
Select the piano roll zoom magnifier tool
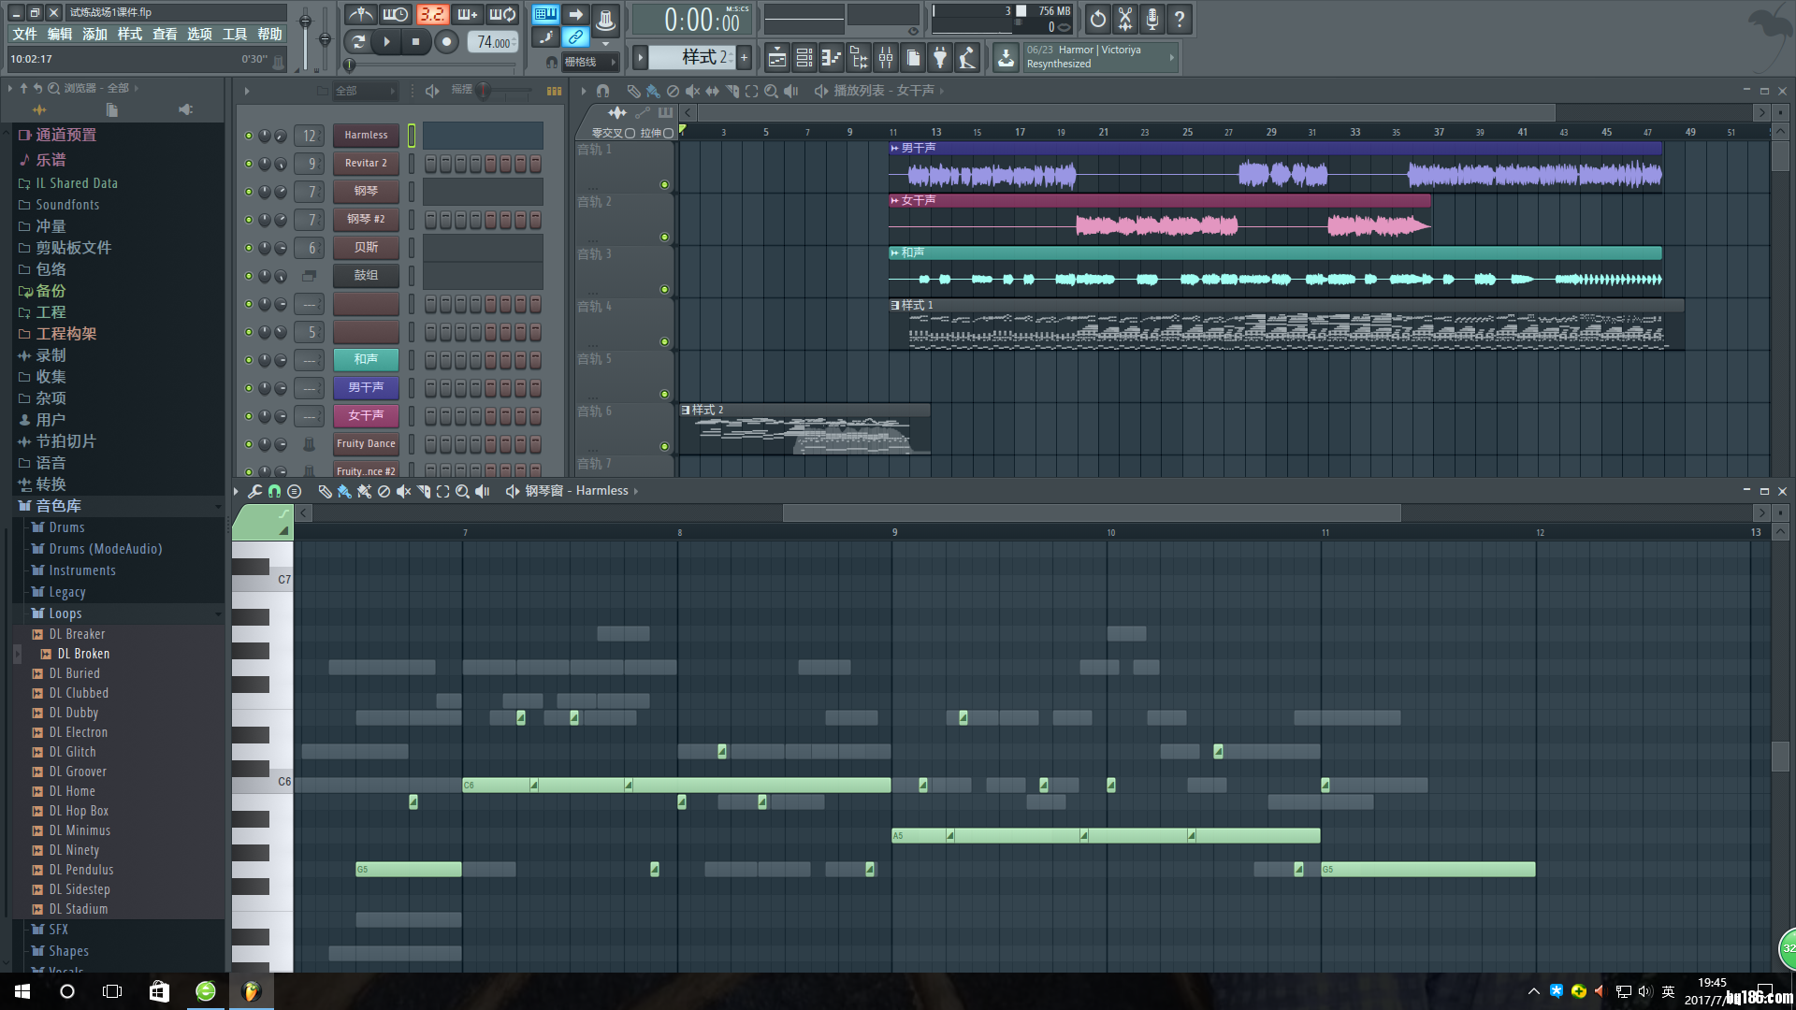(x=462, y=491)
